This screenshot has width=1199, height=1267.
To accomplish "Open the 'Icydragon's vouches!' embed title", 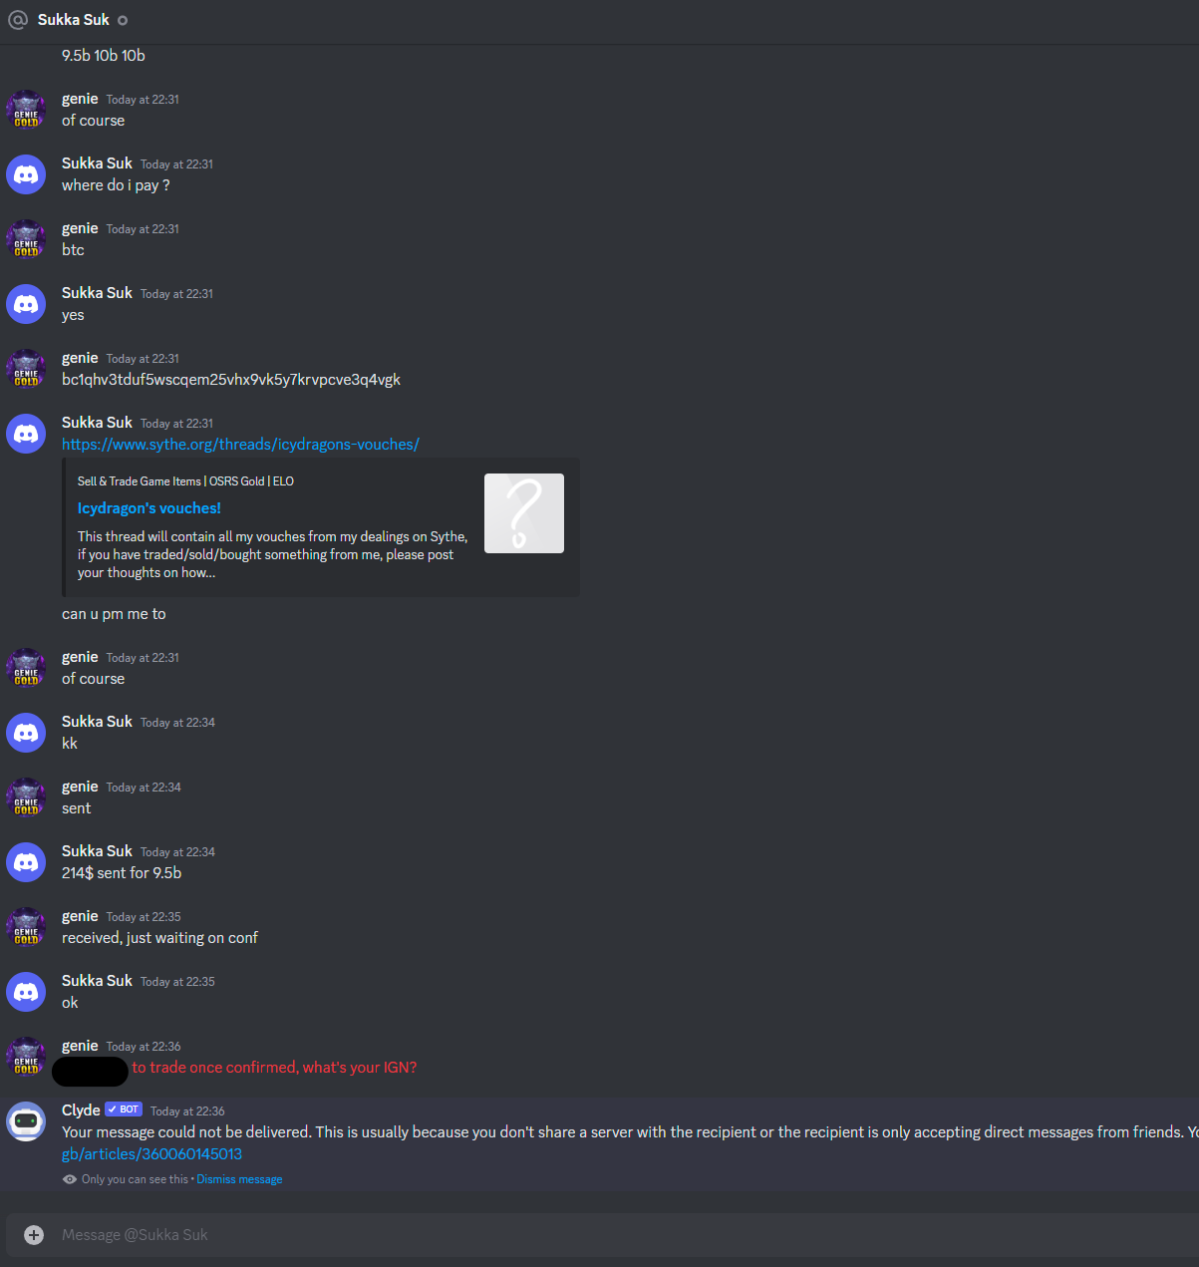I will (150, 508).
